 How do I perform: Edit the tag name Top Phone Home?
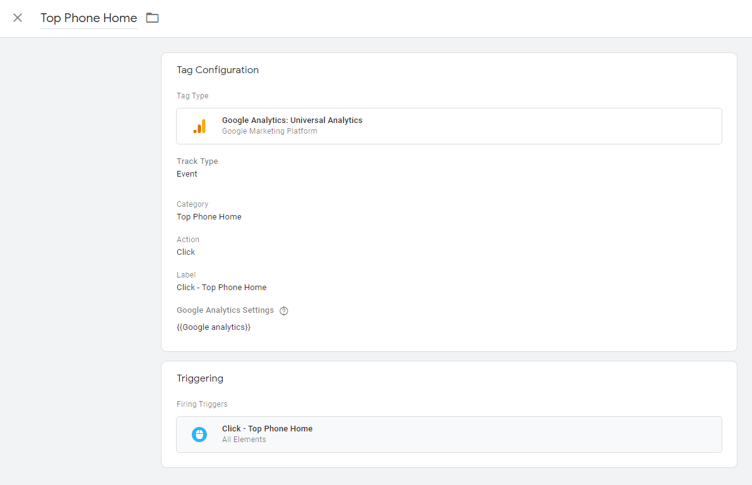point(89,18)
